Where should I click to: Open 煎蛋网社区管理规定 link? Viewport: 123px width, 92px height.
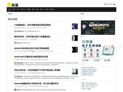(88, 73)
